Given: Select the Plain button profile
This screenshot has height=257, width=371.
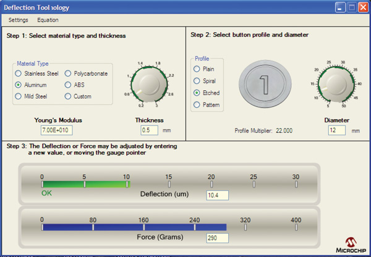Looking at the screenshot, I should click(197, 69).
